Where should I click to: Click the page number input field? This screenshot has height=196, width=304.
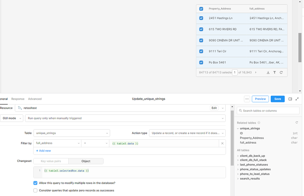tap(235, 72)
